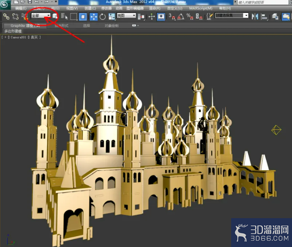Save file from quick-access toolbar

(30, 2)
